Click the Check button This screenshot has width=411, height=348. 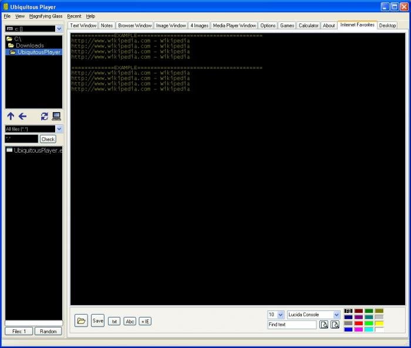click(x=48, y=139)
